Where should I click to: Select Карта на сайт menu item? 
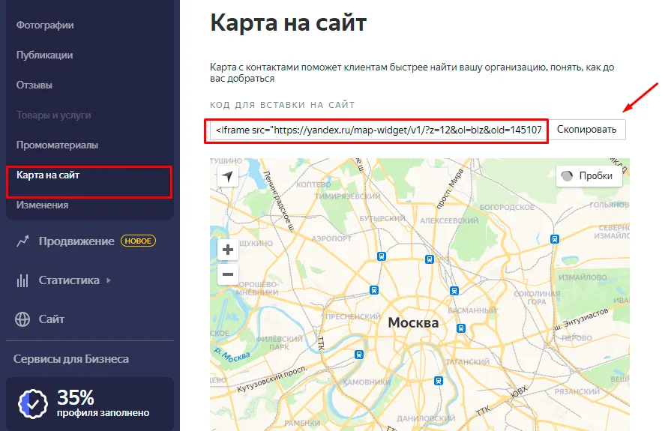(48, 175)
